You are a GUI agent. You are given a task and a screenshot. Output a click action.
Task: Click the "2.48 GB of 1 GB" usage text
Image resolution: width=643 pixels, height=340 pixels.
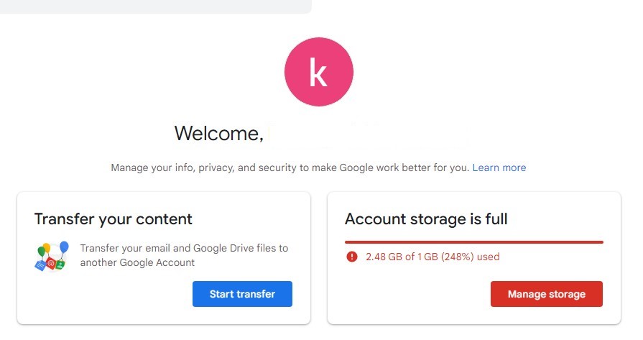[432, 257]
